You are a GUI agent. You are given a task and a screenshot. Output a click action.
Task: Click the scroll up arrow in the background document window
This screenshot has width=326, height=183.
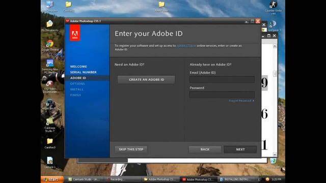click(275, 46)
